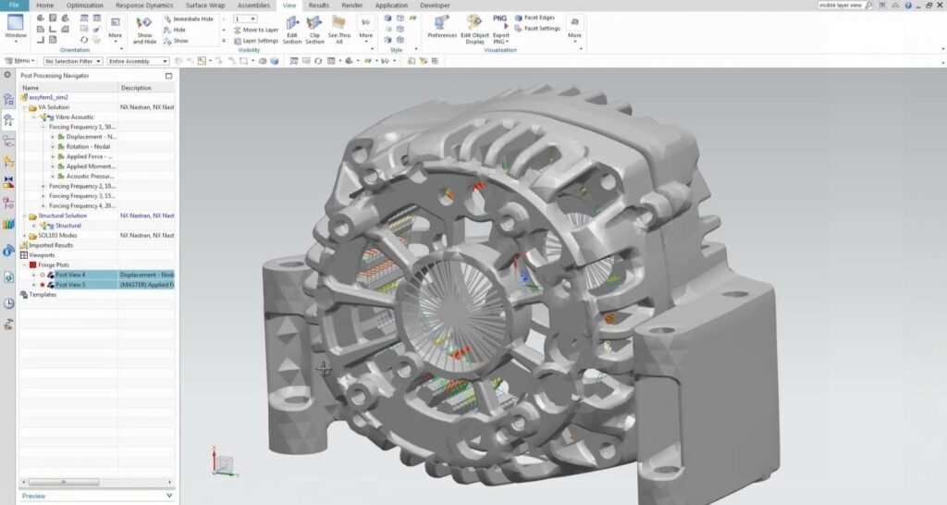The height and width of the screenshot is (505, 947).
Task: Select the Clip Section tool
Action: pyautogui.click(x=314, y=29)
